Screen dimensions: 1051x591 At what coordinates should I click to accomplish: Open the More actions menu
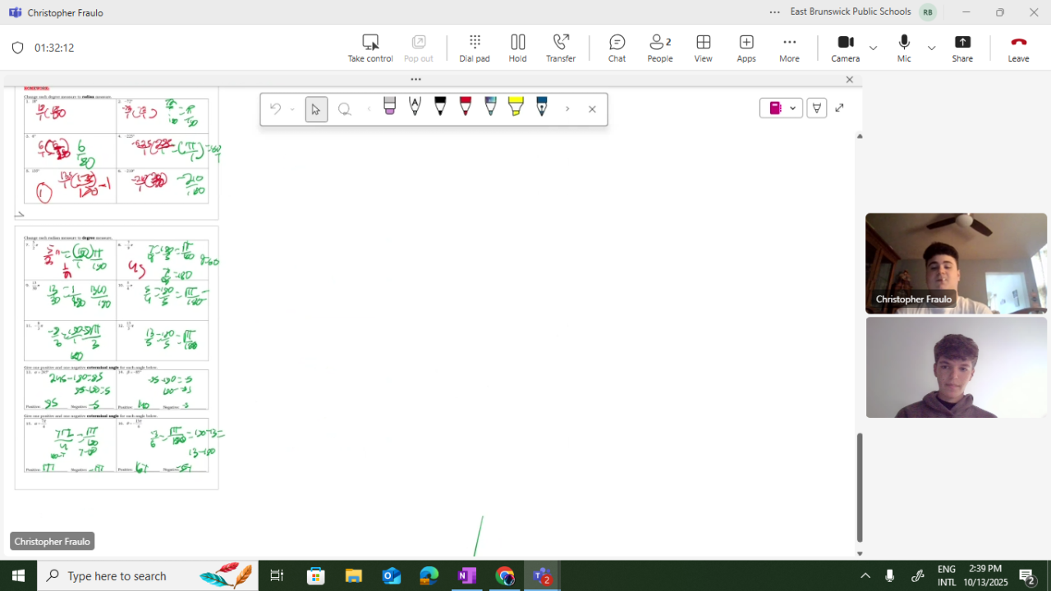point(789,48)
